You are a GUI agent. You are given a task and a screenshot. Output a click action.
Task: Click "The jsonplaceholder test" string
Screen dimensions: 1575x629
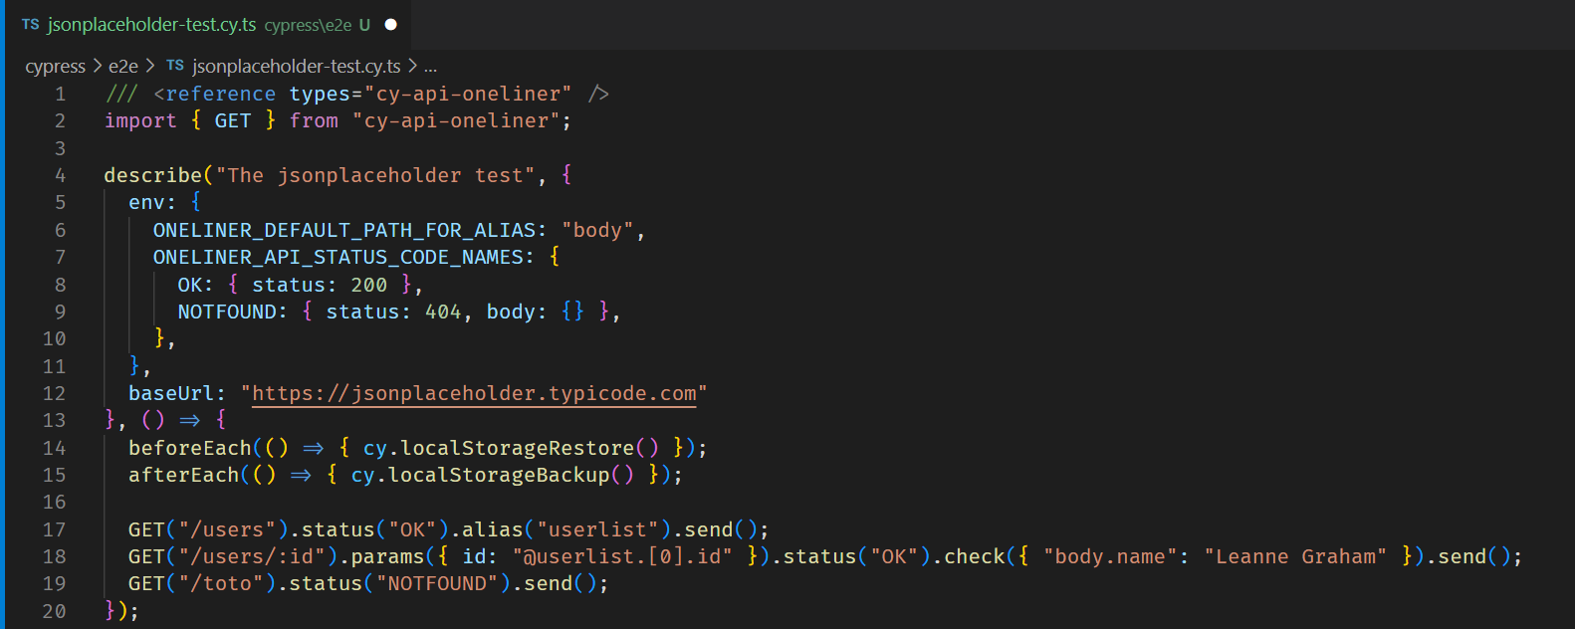pyautogui.click(x=376, y=175)
